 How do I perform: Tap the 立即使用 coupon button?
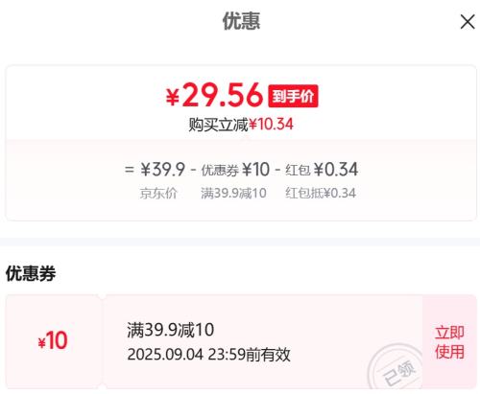[449, 342]
